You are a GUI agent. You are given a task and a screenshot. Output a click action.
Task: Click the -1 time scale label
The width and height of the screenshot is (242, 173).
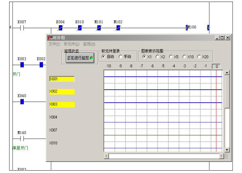point(205,66)
